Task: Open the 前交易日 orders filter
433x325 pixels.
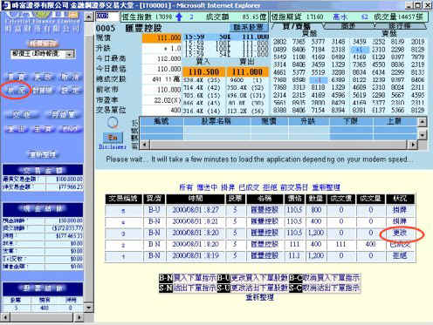Action: (294, 187)
